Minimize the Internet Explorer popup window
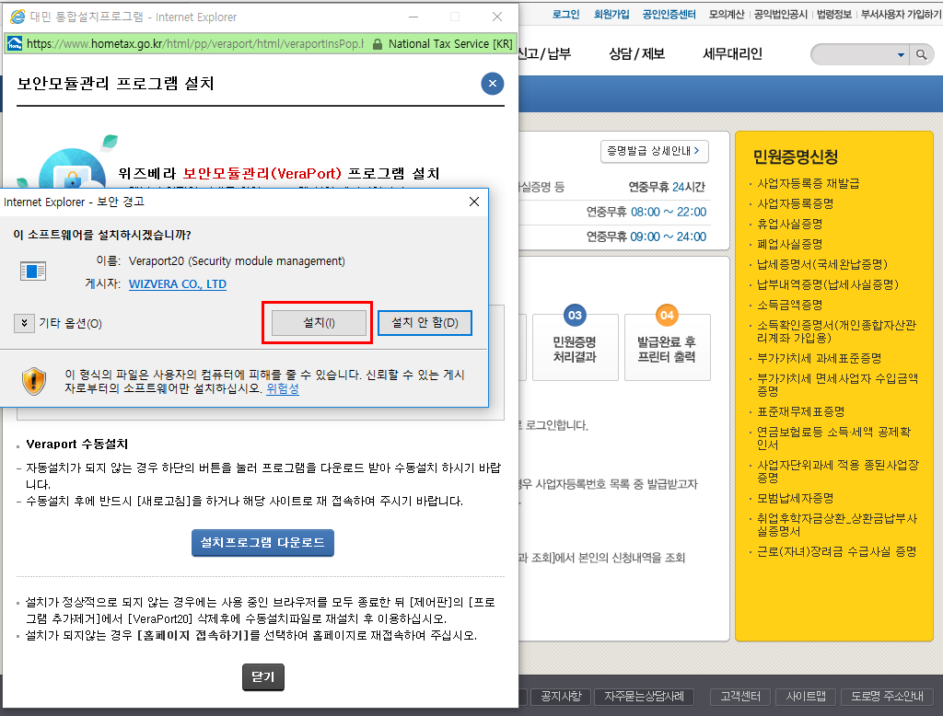943x716 pixels. pos(413,17)
